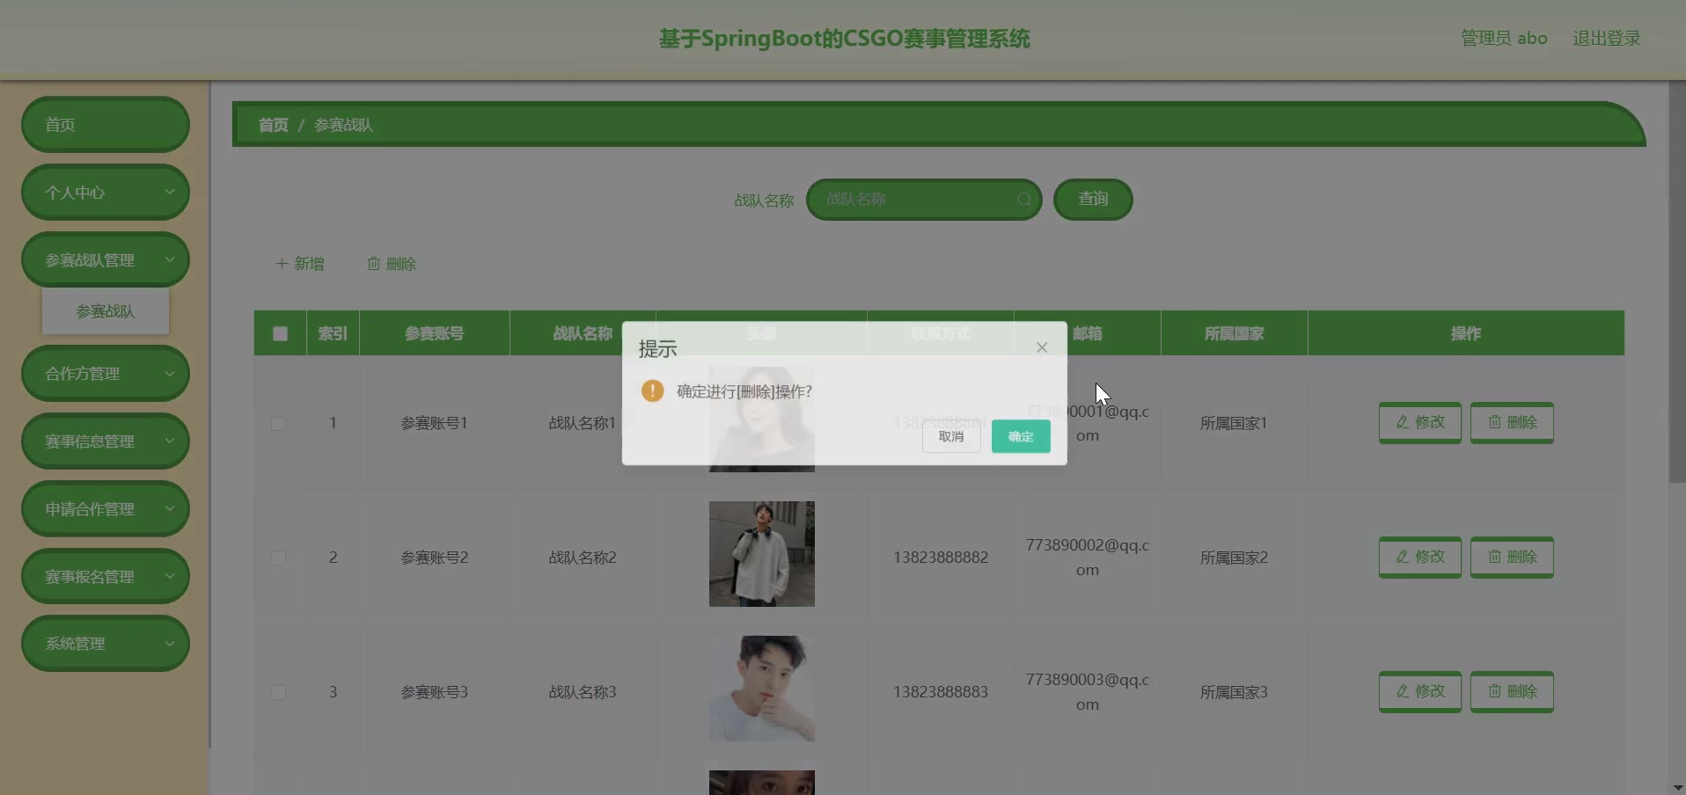1686x795 pixels.
Task: Click the 查询 search button
Action: click(x=1093, y=200)
